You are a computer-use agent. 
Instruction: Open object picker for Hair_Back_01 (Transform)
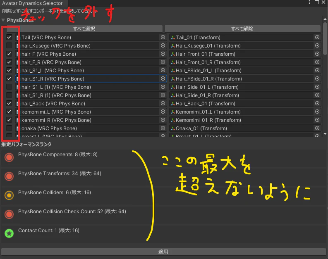[317, 103]
